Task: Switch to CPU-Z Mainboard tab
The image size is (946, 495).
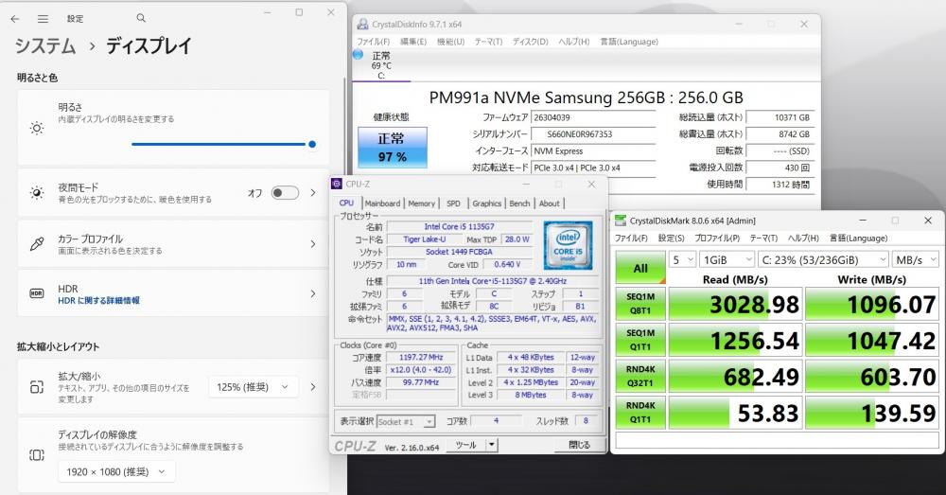Action: click(382, 203)
